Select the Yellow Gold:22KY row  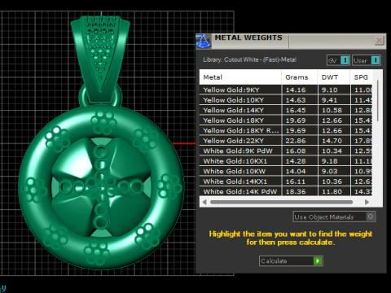coord(286,141)
